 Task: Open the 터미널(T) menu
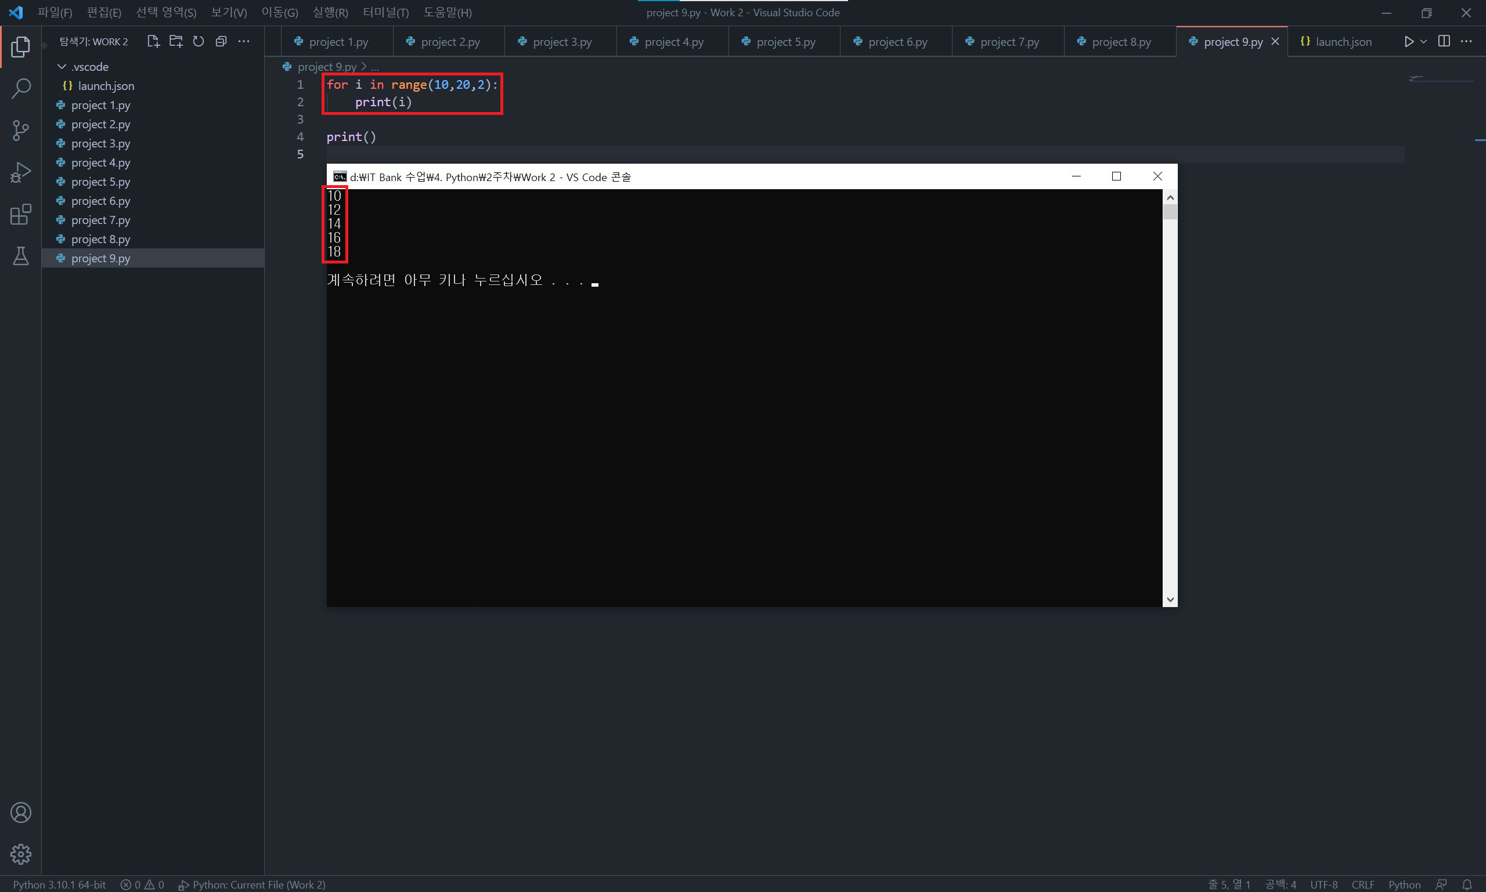point(385,13)
